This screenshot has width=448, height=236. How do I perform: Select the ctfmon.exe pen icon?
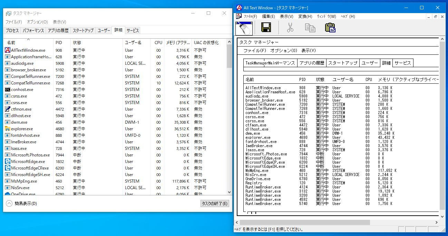(8, 109)
